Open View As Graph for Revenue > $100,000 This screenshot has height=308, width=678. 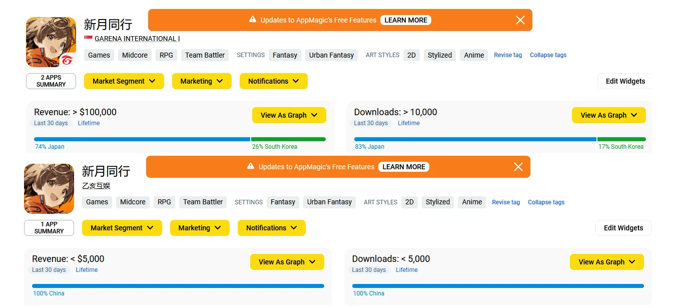pos(289,115)
